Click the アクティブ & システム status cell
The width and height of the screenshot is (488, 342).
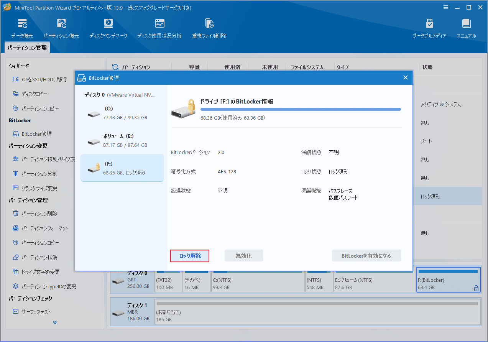pos(440,104)
